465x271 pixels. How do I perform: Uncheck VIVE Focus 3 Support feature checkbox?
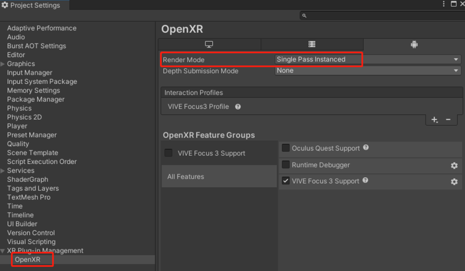[x=285, y=181]
